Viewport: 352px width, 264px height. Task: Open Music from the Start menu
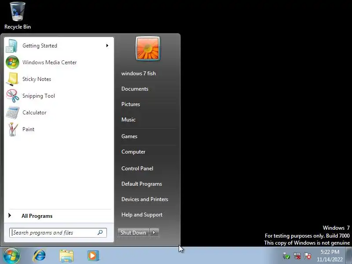pyautogui.click(x=128, y=120)
